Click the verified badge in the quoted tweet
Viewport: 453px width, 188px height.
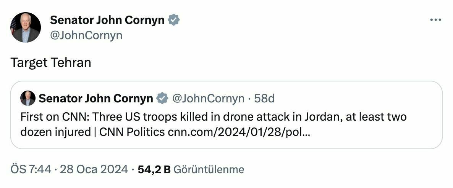click(162, 99)
